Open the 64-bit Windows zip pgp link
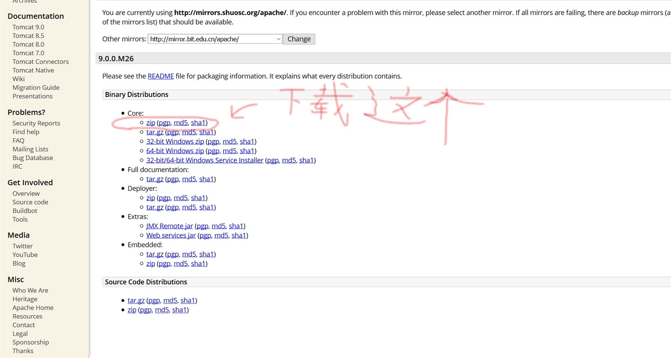Image resolution: width=671 pixels, height=358 pixels. (213, 151)
